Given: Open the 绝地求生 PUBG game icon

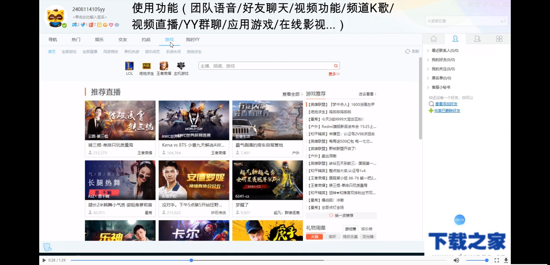Looking at the screenshot, I should 146,66.
